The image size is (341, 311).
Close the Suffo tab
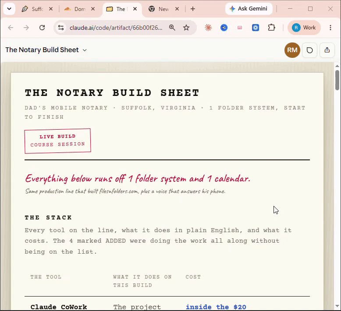51,9
